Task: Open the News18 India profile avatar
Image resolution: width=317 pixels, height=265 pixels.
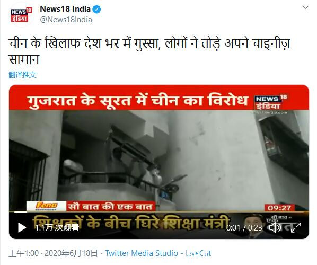Action: (21, 15)
